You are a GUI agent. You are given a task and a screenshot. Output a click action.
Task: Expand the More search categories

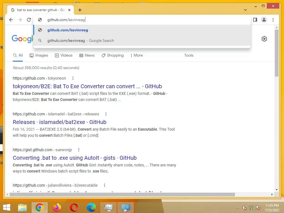coord(136,55)
